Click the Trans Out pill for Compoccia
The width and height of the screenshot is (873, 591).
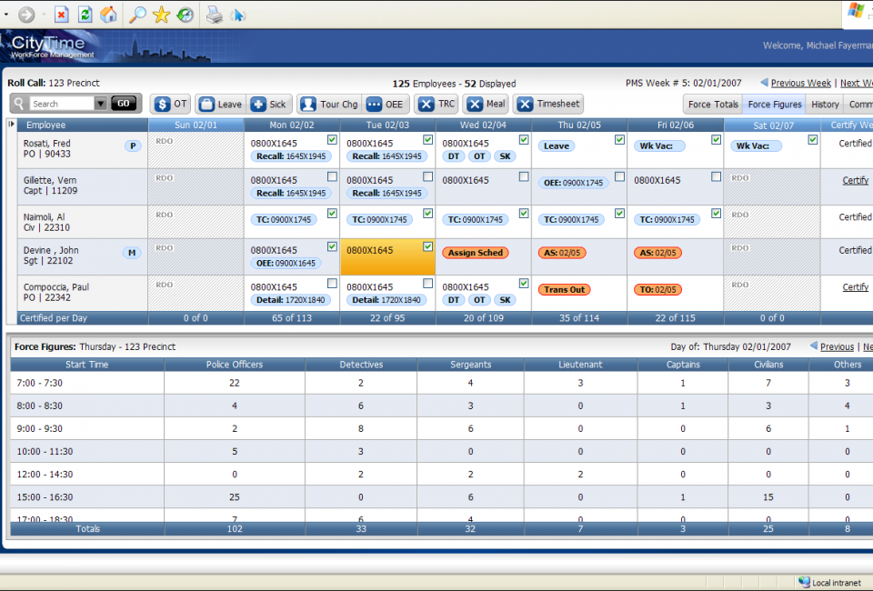564,289
